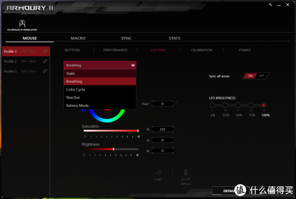Click the link icon for Profile 1

[x=45, y=51]
